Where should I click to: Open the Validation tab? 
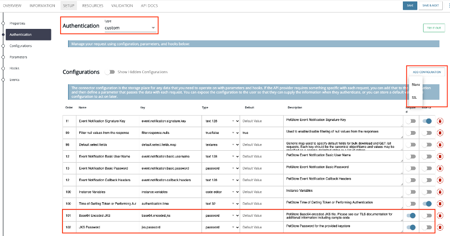coord(122,6)
